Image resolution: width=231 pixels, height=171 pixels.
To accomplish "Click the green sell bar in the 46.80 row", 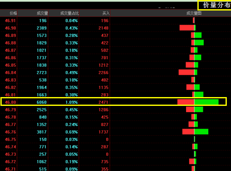I will pyautogui.click(x=206, y=102).
